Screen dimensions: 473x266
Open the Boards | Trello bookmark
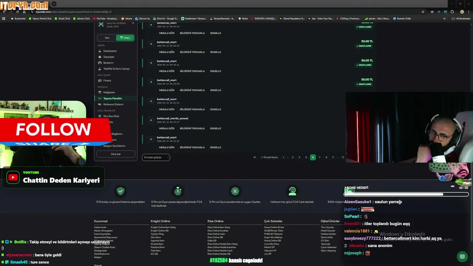click(x=402, y=18)
